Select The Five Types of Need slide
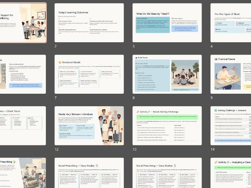The image size is (251, 188). (x=231, y=23)
